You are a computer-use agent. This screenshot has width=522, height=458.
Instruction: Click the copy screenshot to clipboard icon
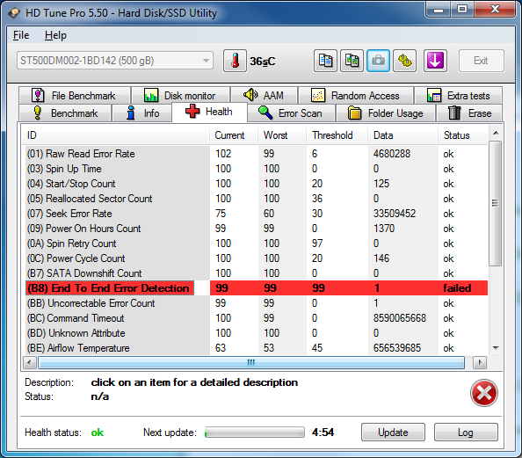pos(352,61)
